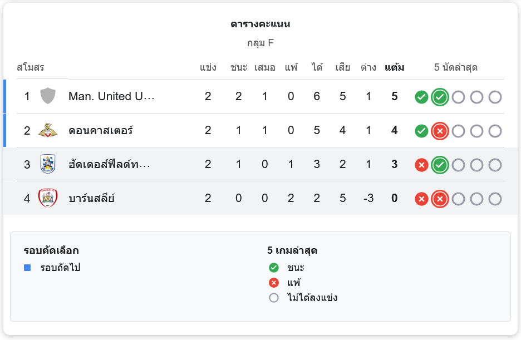Click Man. United U… shield crest icon
The image size is (521, 340).
(x=48, y=96)
